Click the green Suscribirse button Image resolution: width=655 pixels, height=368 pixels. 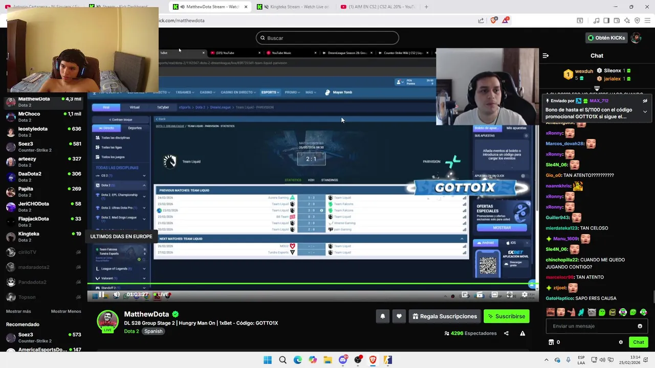click(x=506, y=316)
